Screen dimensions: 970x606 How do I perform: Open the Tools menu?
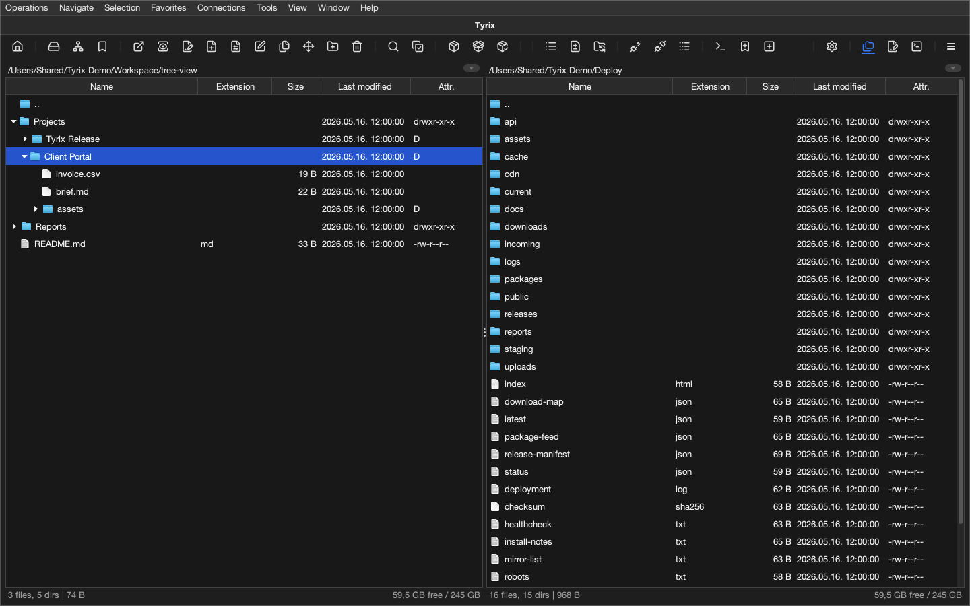point(267,8)
